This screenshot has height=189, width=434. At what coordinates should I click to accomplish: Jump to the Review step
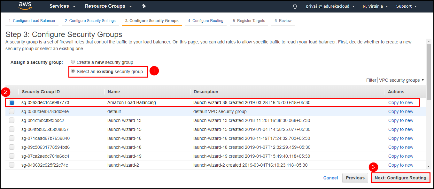click(x=283, y=20)
